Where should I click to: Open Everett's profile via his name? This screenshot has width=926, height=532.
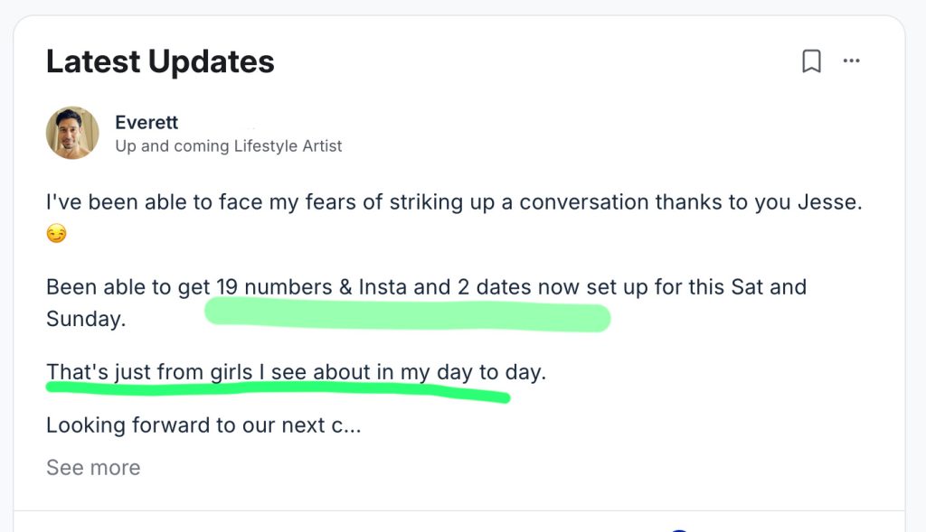[x=146, y=122]
